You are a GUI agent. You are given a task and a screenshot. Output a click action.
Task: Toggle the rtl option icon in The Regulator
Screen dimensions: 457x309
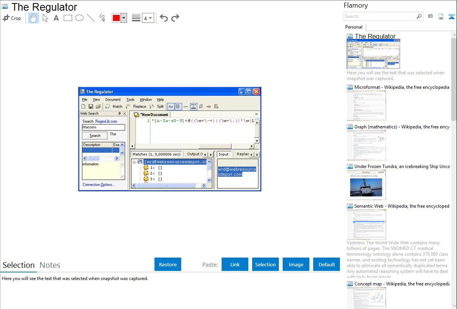(x=201, y=107)
